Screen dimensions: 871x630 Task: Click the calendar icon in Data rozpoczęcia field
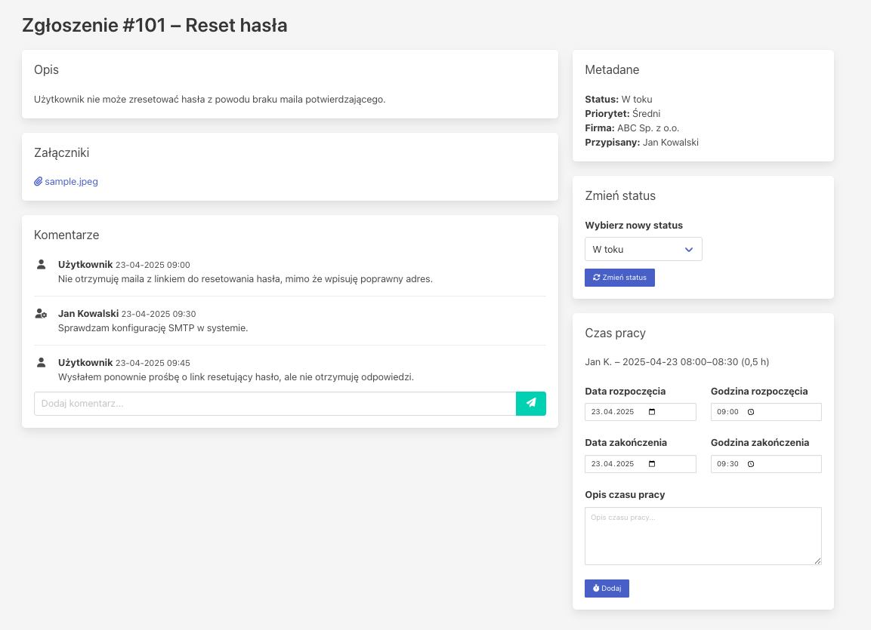(x=652, y=412)
